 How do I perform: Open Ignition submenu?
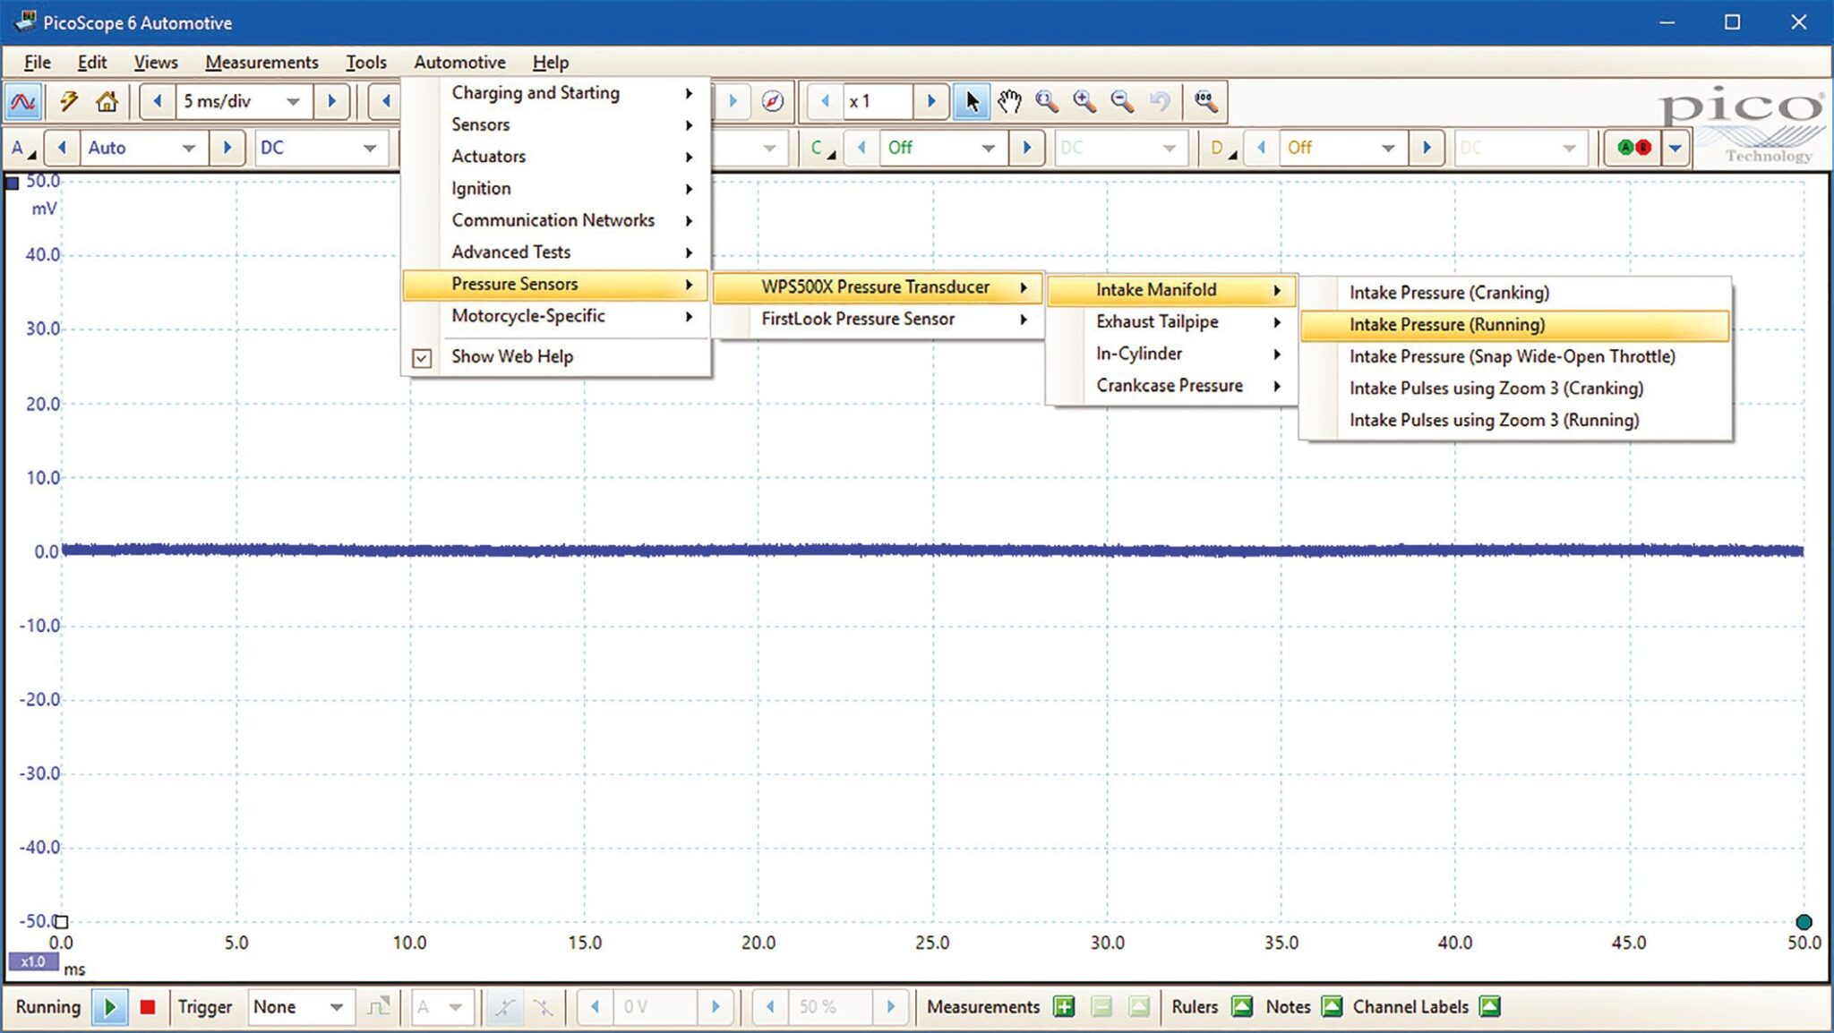point(555,189)
